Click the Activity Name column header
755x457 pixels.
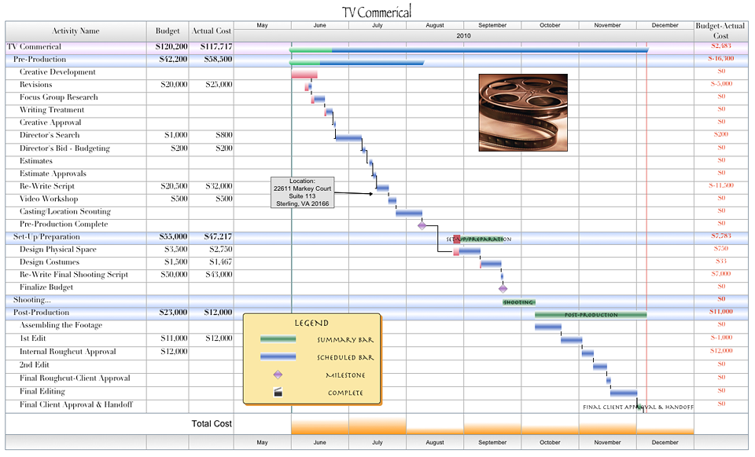[75, 31]
